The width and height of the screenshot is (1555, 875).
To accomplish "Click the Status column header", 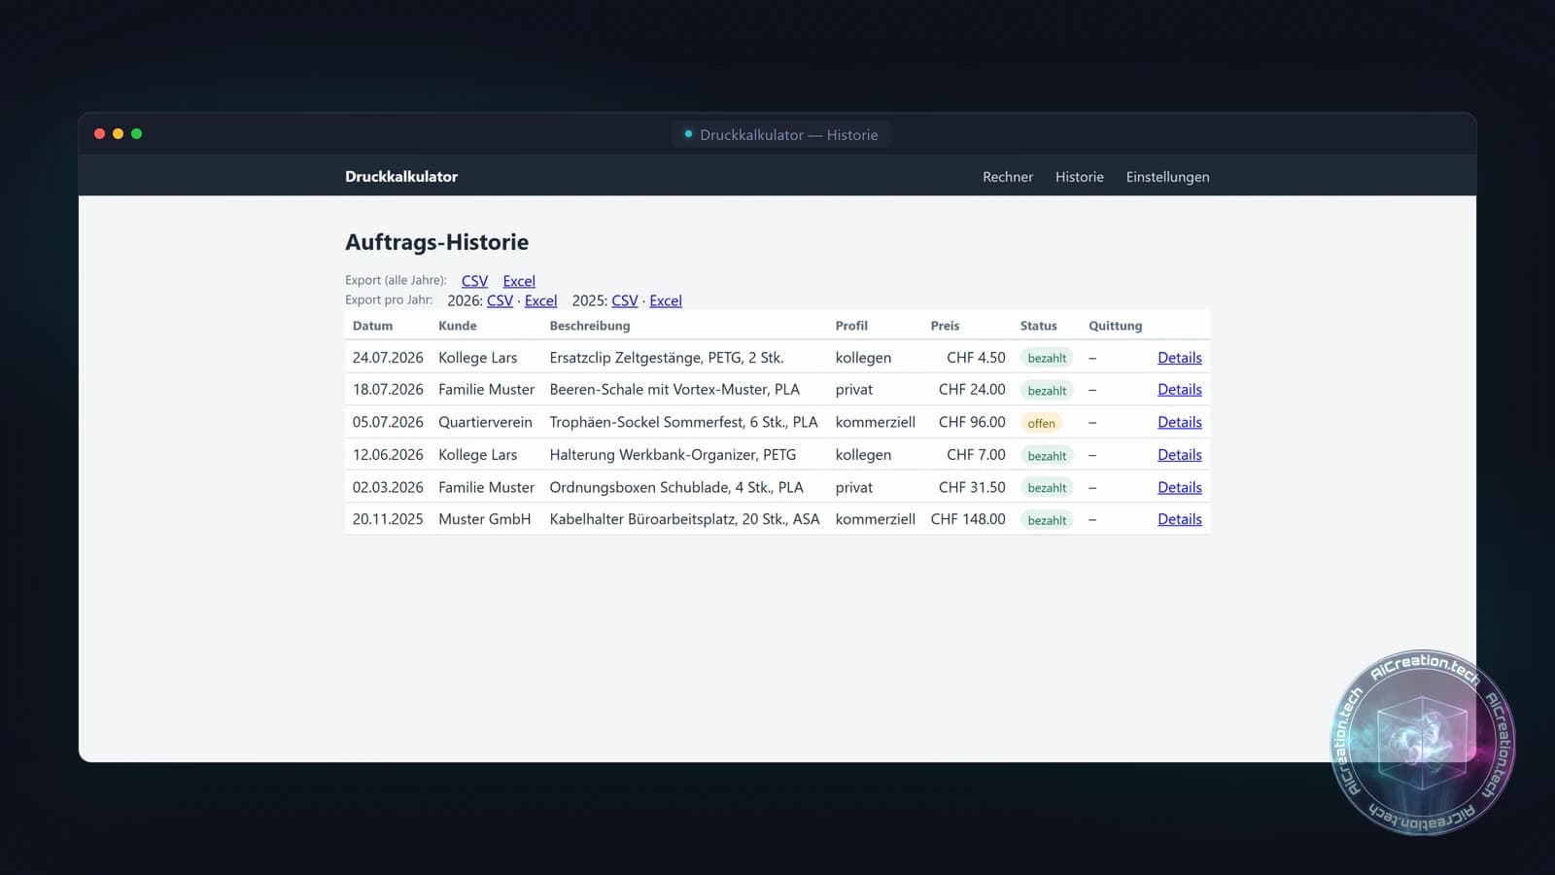I will click(1038, 326).
